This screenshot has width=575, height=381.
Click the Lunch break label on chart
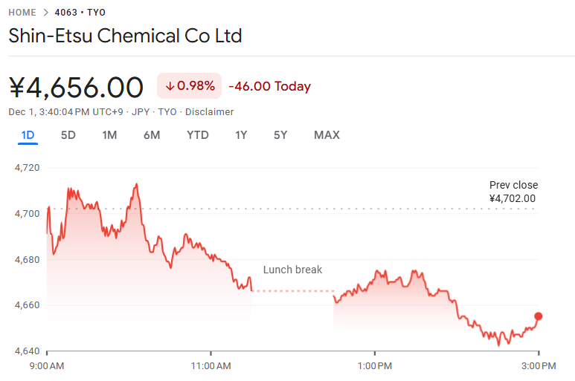(x=293, y=270)
